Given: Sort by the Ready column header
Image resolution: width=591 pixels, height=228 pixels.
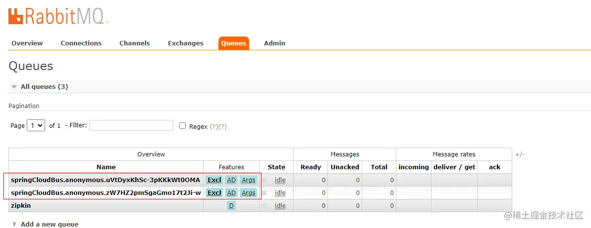Looking at the screenshot, I should tap(311, 167).
